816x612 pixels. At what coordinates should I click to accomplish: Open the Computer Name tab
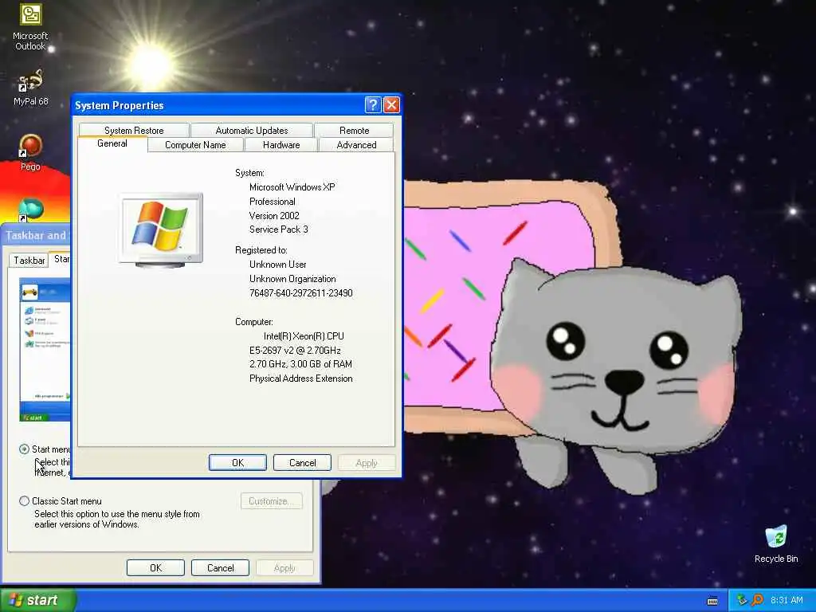[x=195, y=145]
